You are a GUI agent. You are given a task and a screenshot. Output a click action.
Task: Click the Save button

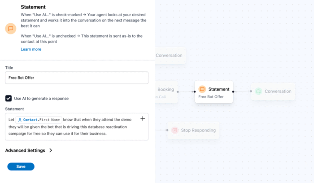21,166
